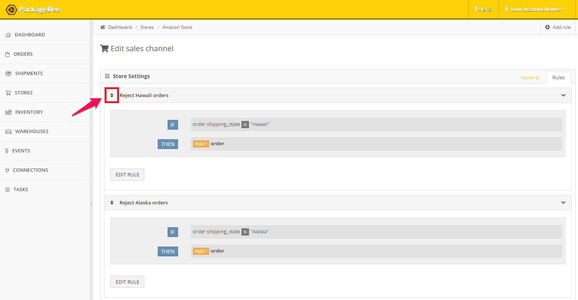Click the shopping cart icon beside Edit sales channel

104,49
